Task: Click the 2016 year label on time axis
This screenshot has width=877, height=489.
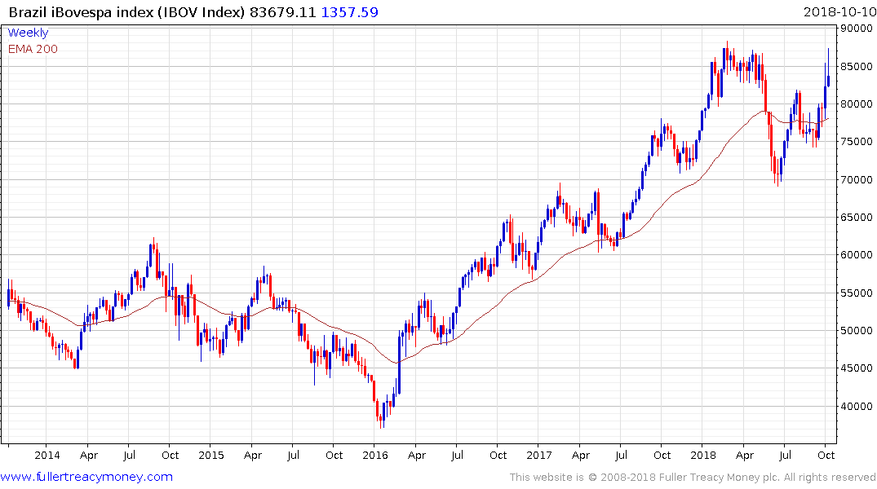Action: click(x=375, y=456)
